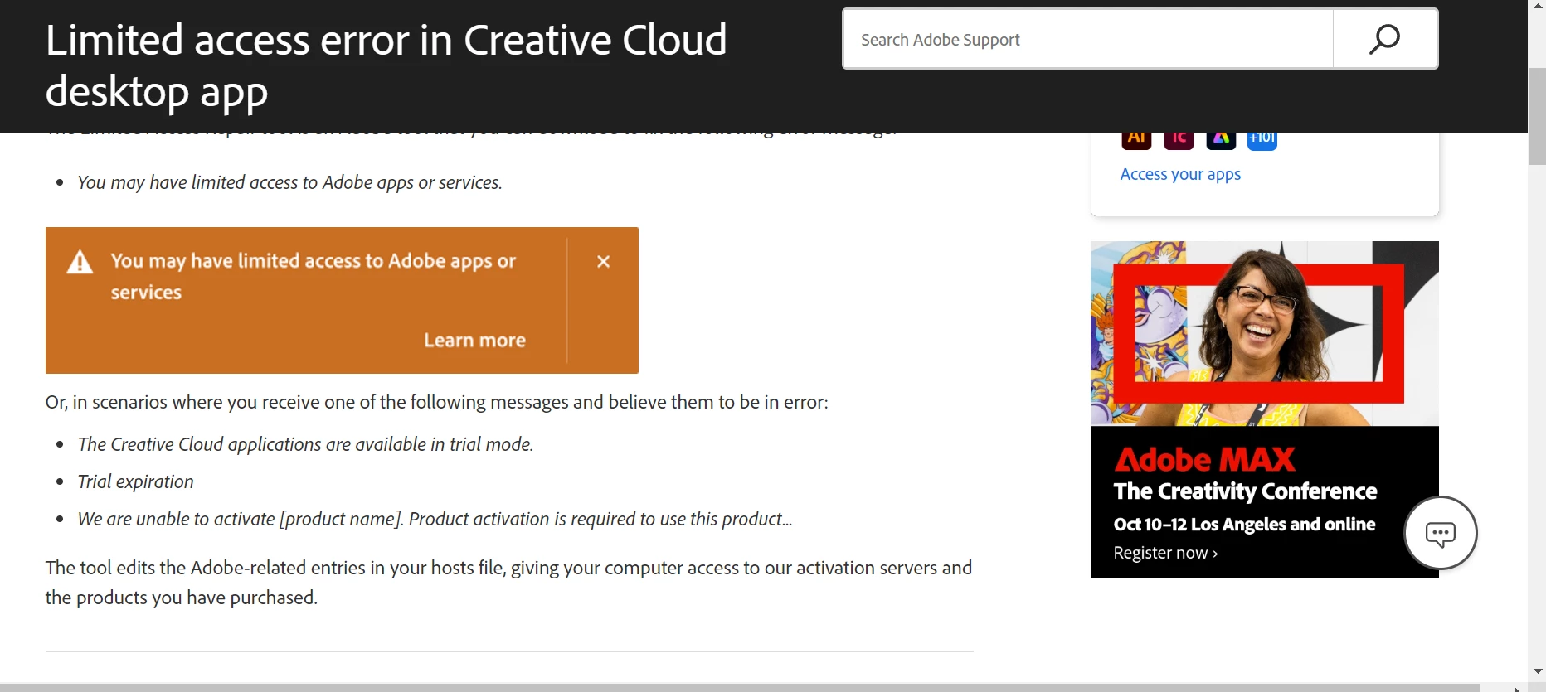Click the InCopy app icon
This screenshot has height=692, width=1546.
pyautogui.click(x=1179, y=140)
